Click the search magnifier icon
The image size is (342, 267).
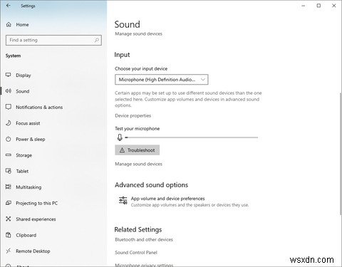tap(97, 40)
